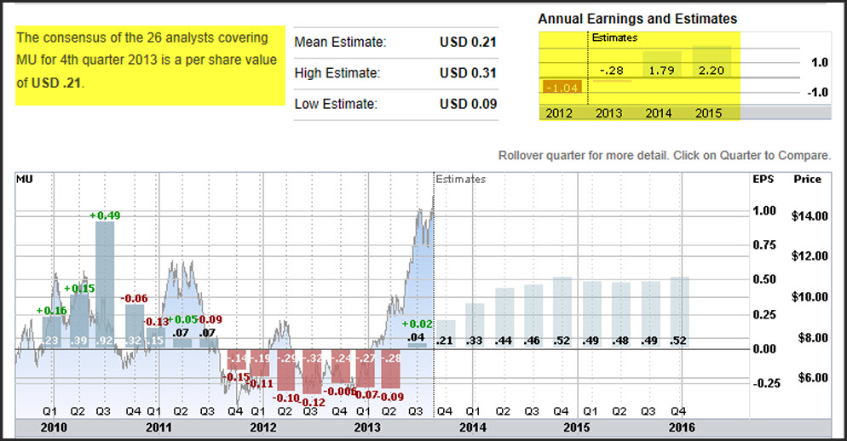Click the 2016 year label on the timeline
The height and width of the screenshot is (441, 847).
tap(681, 427)
